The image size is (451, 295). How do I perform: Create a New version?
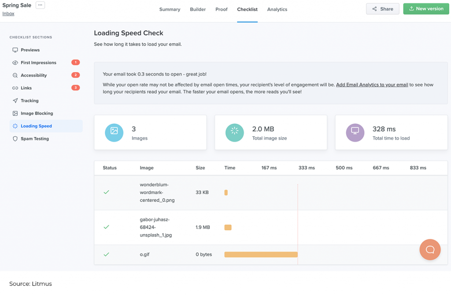pos(426,8)
